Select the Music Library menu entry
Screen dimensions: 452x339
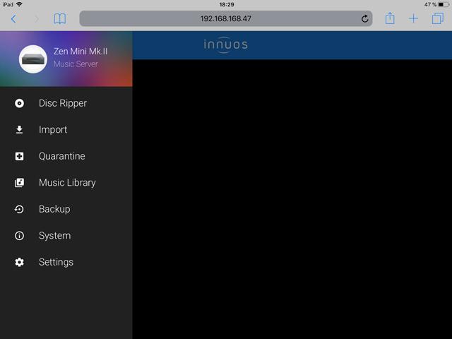click(x=67, y=183)
